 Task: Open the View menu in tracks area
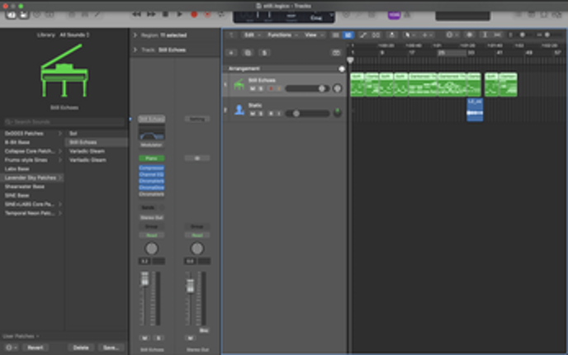tap(313, 35)
